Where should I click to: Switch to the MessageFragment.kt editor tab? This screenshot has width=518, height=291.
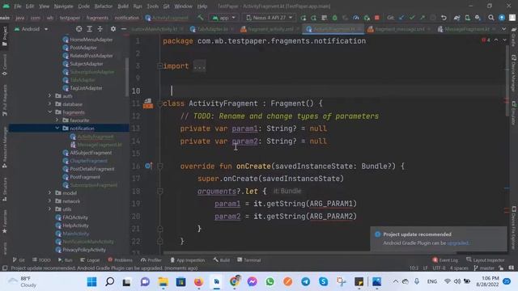point(466,29)
